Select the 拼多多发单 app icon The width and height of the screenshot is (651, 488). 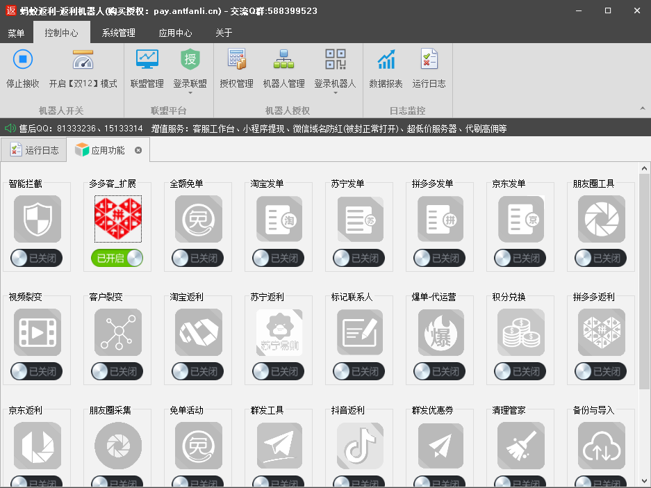[440, 219]
